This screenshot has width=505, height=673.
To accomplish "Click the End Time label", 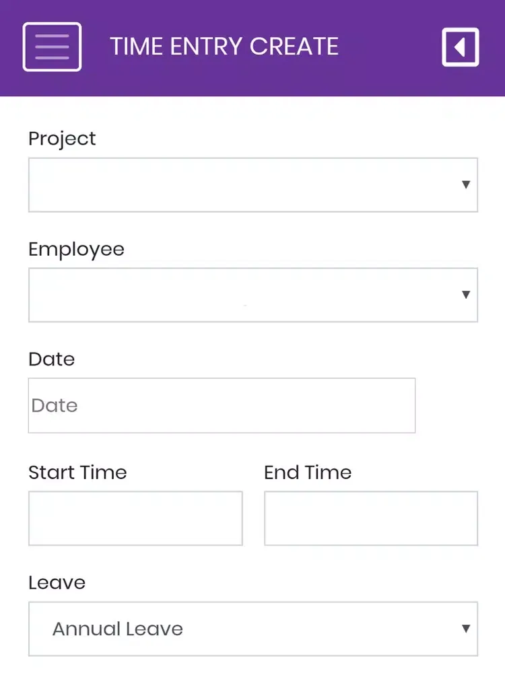I will point(308,472).
